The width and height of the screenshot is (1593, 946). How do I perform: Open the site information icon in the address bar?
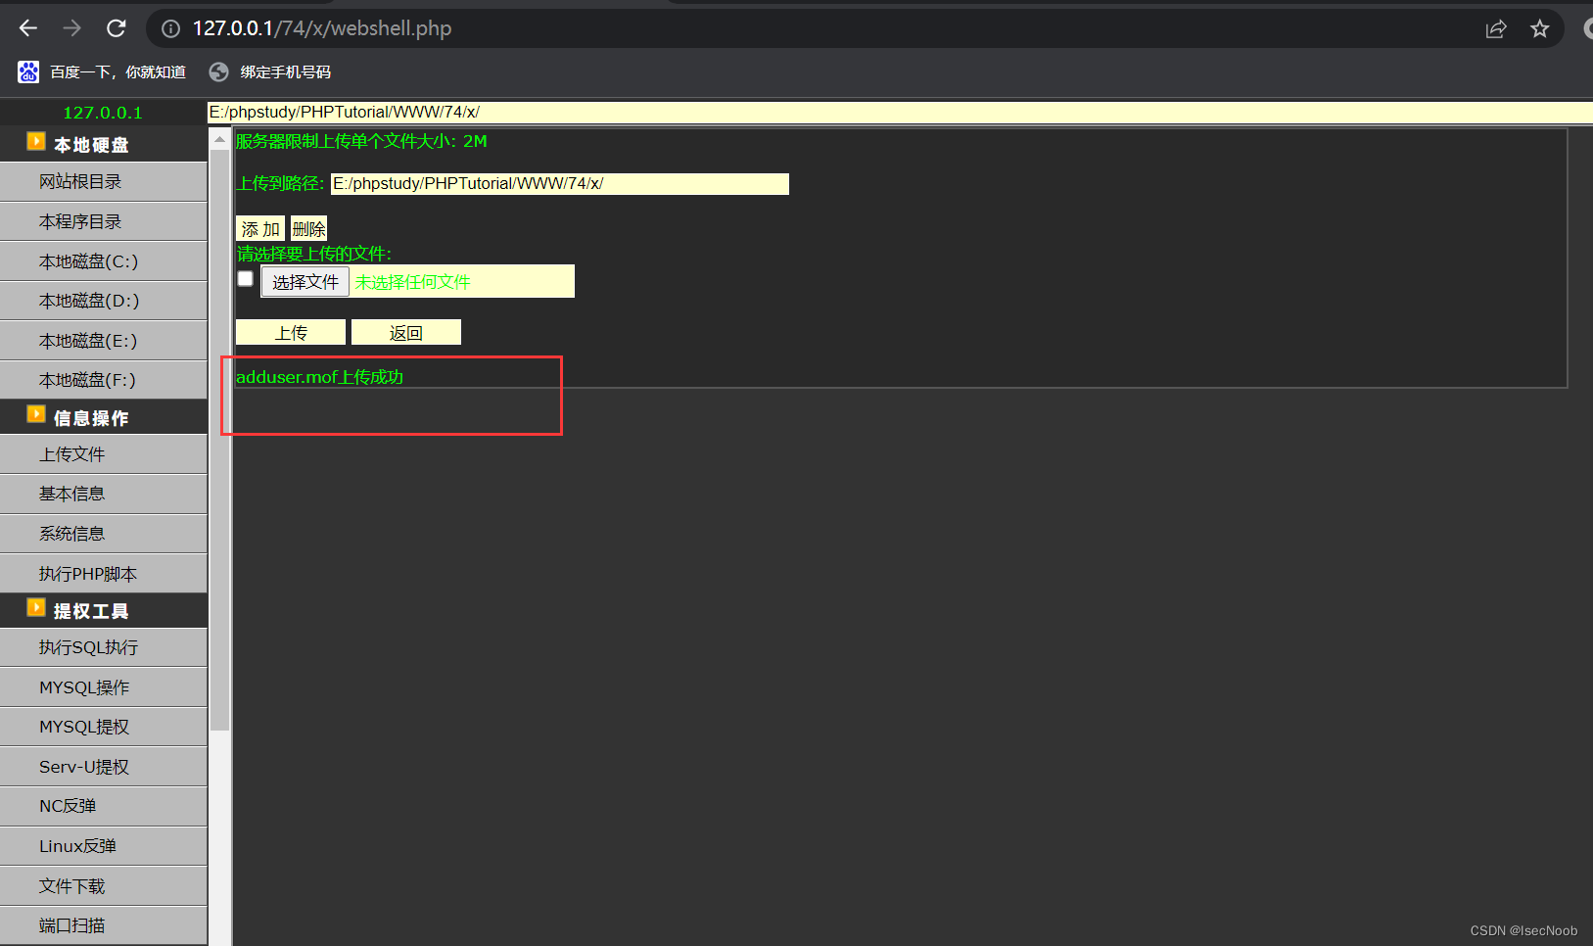[171, 29]
